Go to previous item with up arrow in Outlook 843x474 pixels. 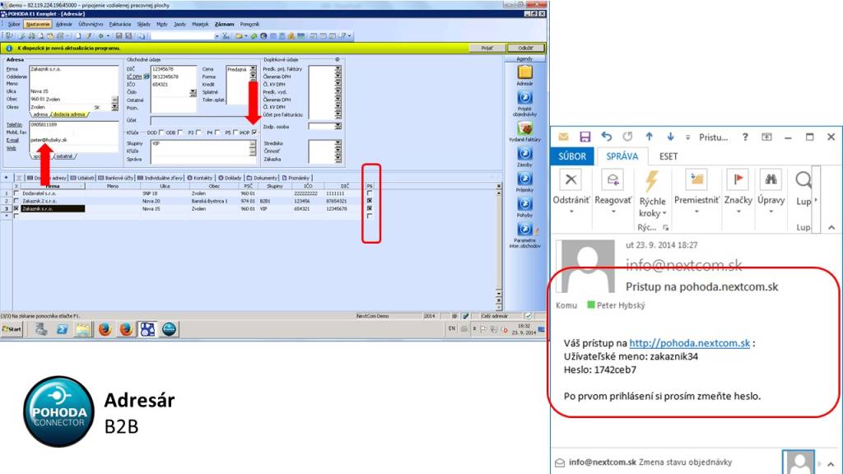(649, 137)
